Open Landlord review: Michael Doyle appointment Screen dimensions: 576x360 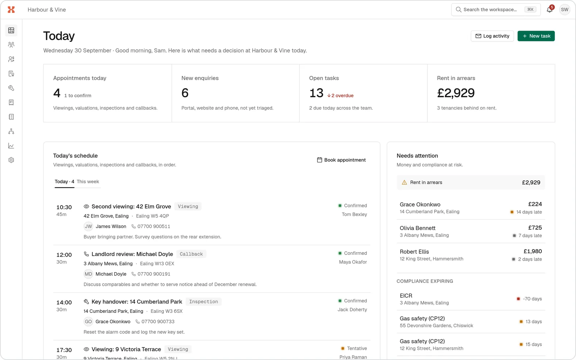point(212,269)
